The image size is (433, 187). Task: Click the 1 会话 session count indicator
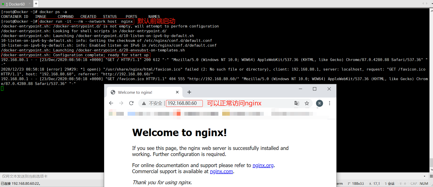390,183
